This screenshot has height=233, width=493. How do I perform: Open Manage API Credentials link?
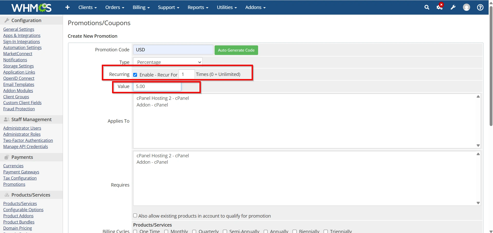click(x=26, y=147)
